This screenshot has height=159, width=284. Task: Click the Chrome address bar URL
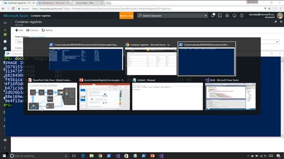pyautogui.click(x=102, y=8)
